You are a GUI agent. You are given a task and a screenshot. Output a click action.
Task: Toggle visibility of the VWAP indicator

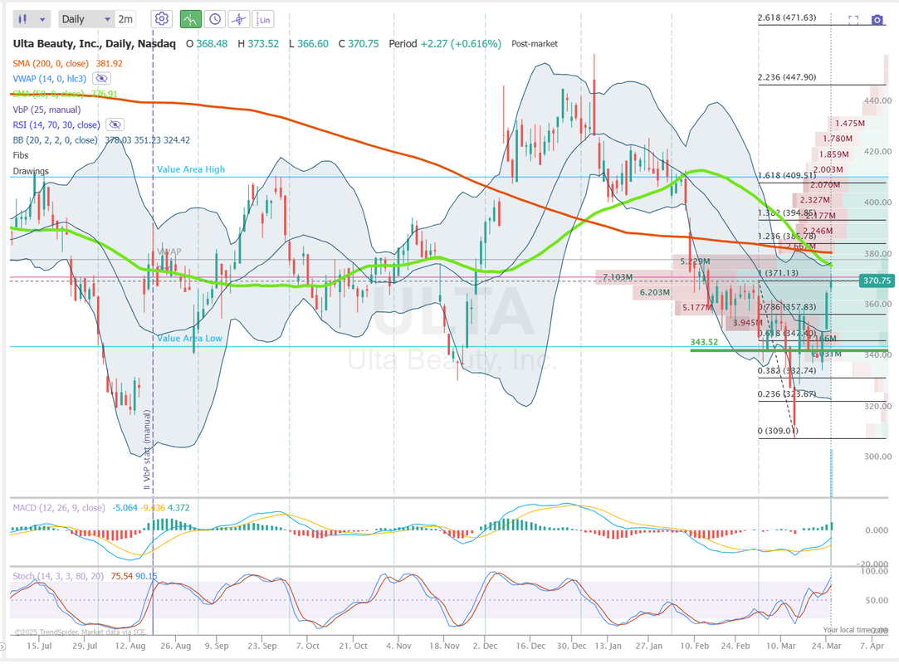(101, 79)
